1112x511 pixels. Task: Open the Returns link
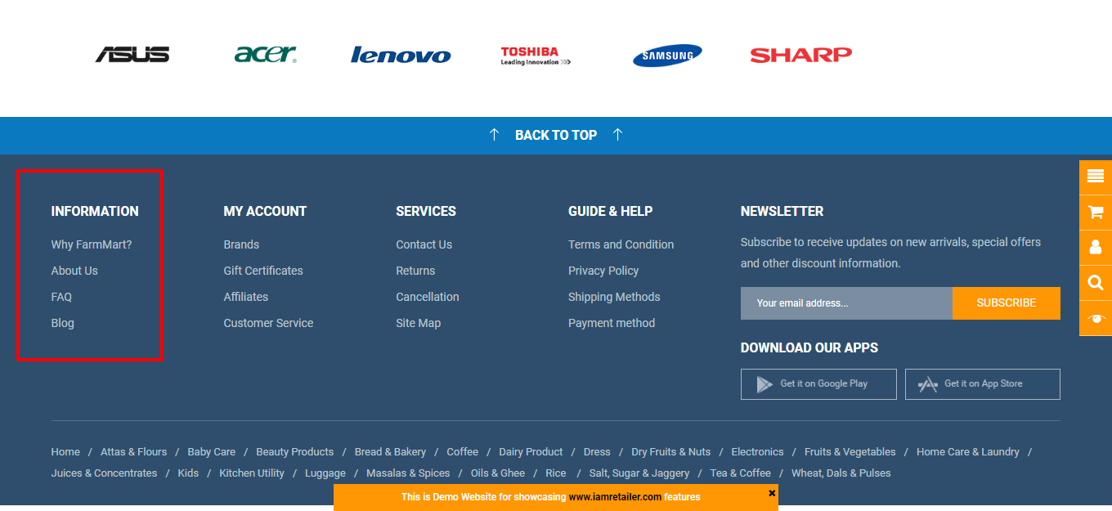click(415, 271)
